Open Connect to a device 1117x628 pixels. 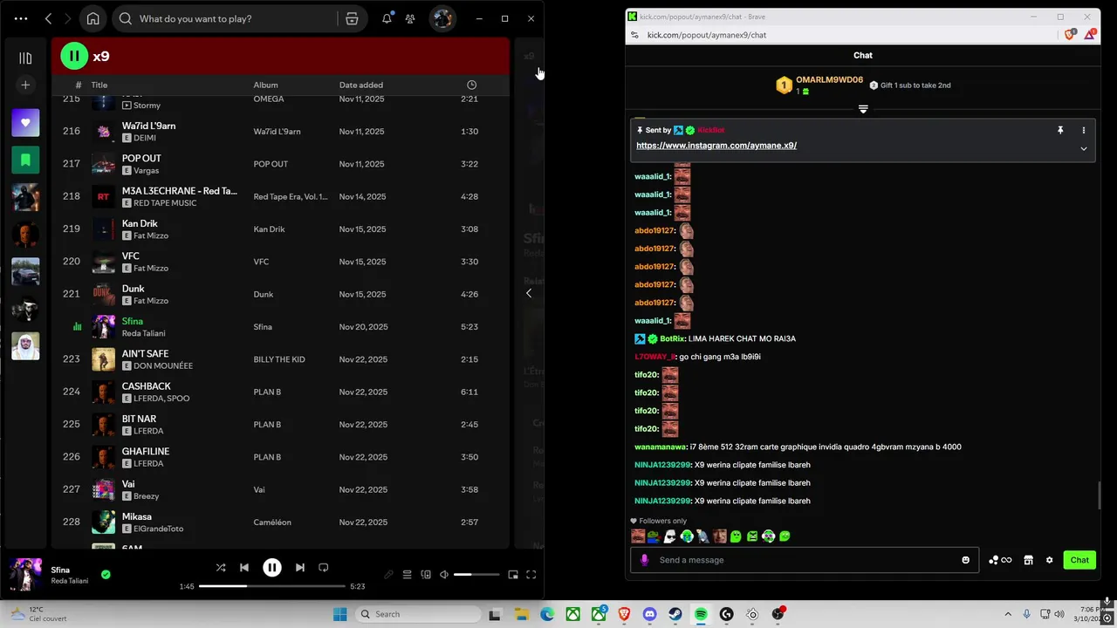click(x=426, y=575)
